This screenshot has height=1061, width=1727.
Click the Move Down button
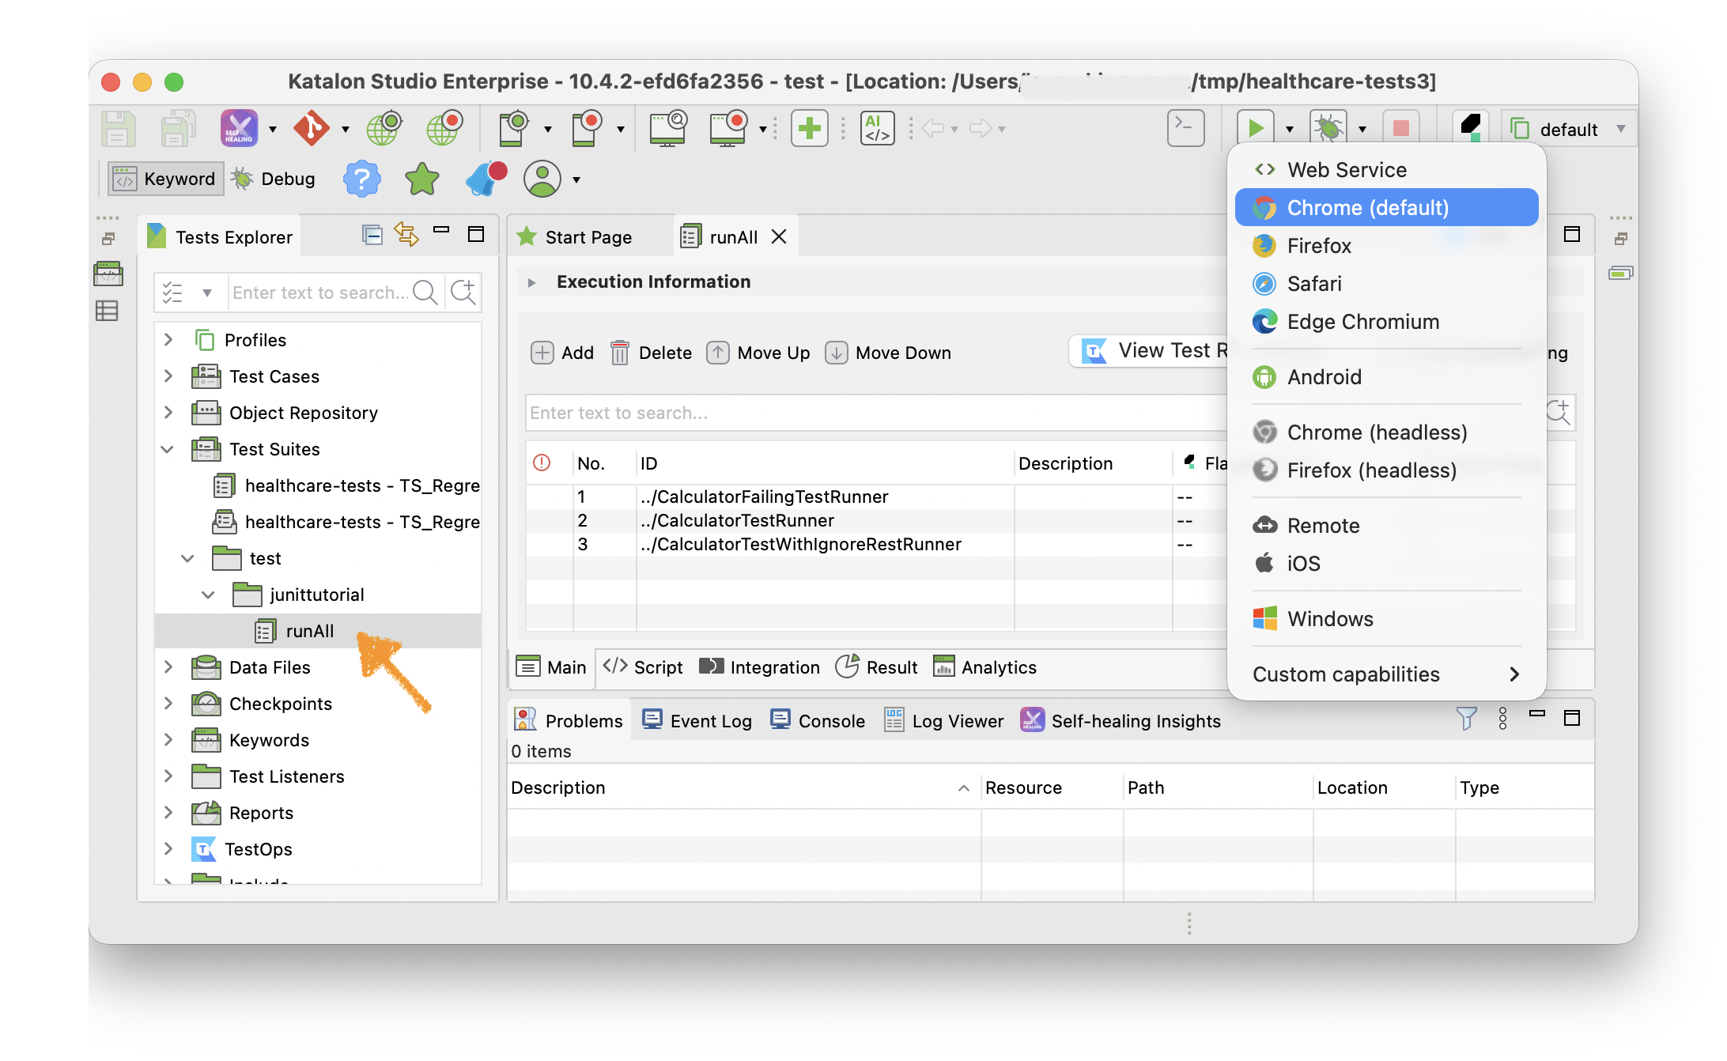pyautogui.click(x=888, y=353)
